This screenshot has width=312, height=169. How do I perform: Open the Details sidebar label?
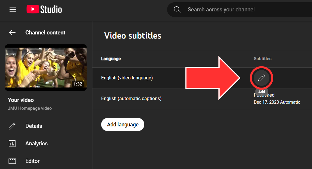(34, 126)
